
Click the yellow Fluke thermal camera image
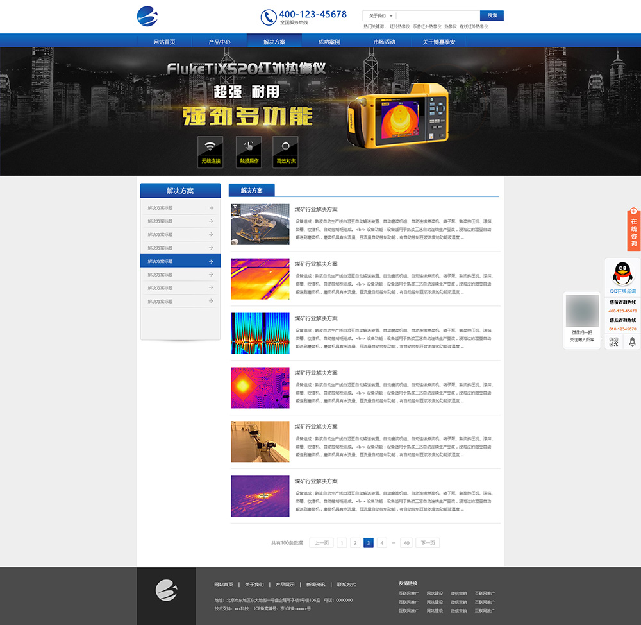398,115
